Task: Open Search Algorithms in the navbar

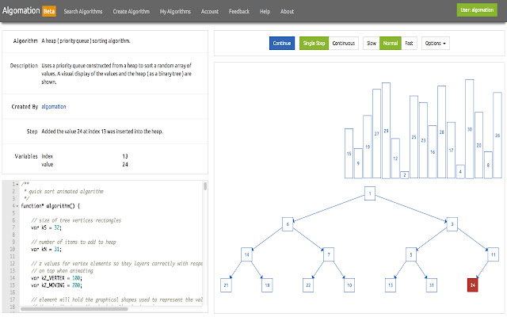Action: (x=82, y=12)
